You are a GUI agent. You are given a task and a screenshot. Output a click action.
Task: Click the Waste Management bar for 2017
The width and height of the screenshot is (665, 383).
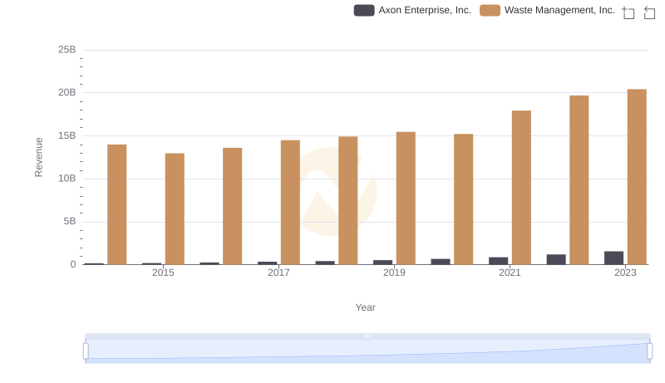(x=290, y=203)
